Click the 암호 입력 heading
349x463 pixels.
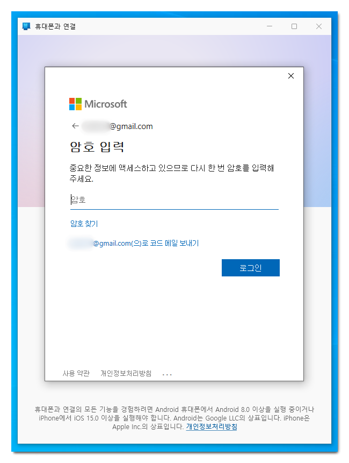pyautogui.click(x=97, y=147)
